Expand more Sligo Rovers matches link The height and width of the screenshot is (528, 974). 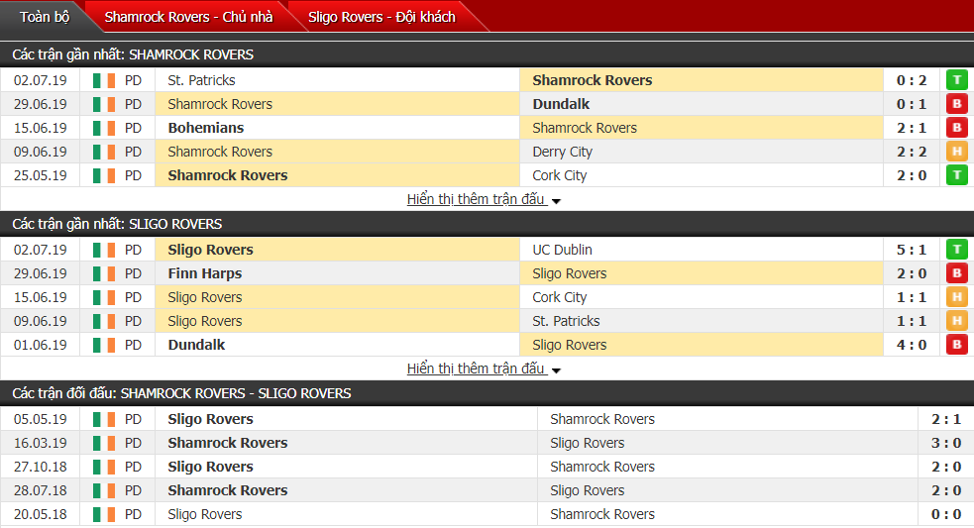pos(484,369)
